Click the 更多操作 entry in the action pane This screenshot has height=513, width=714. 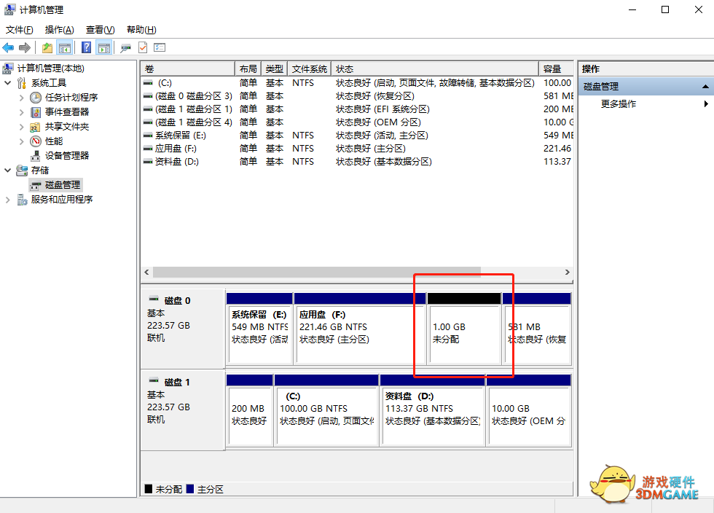click(x=617, y=103)
